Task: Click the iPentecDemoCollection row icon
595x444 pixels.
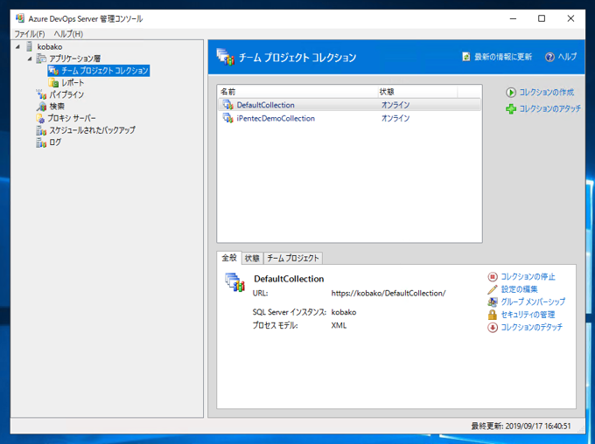Action: coord(228,118)
